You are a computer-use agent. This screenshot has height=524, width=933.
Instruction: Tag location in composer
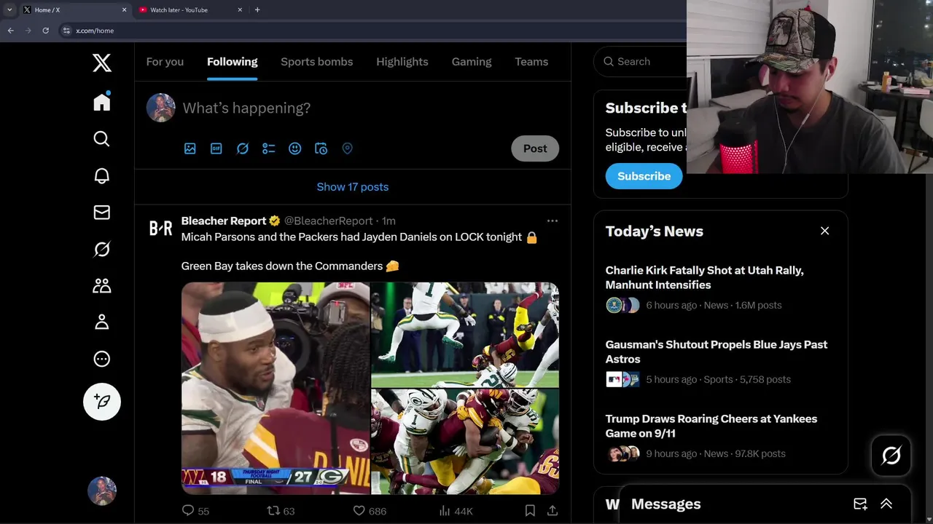point(348,148)
